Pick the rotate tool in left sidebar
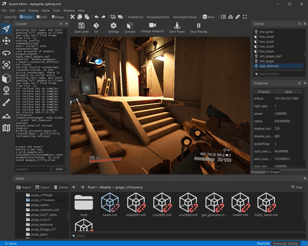 (6, 53)
